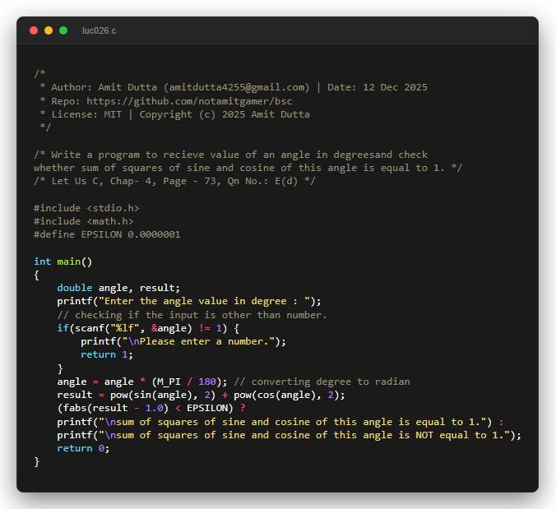Screen dimensions: 556x509
Task: Click the 'return 1;' statement
Action: [x=107, y=354]
